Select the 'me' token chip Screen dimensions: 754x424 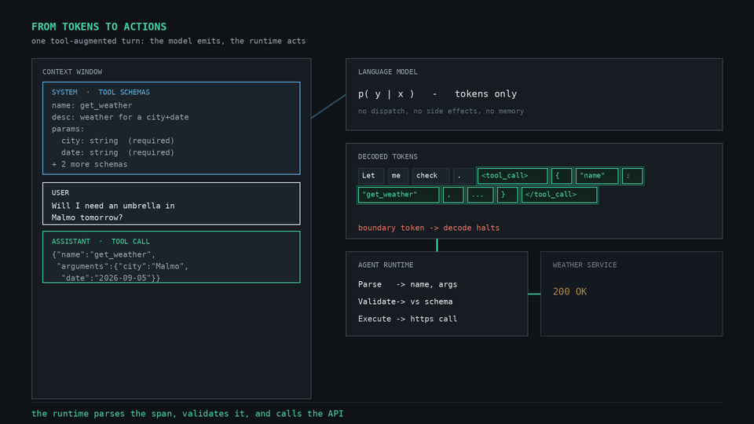pos(397,175)
